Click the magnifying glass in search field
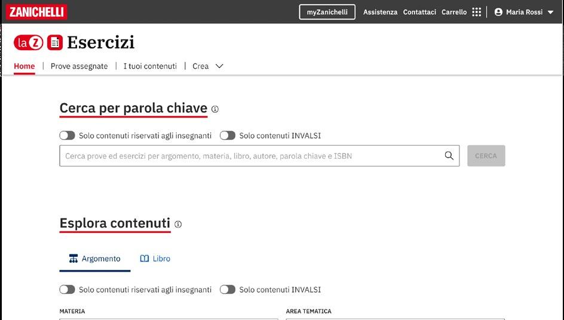Viewport: 564px width, 320px height. (x=449, y=156)
